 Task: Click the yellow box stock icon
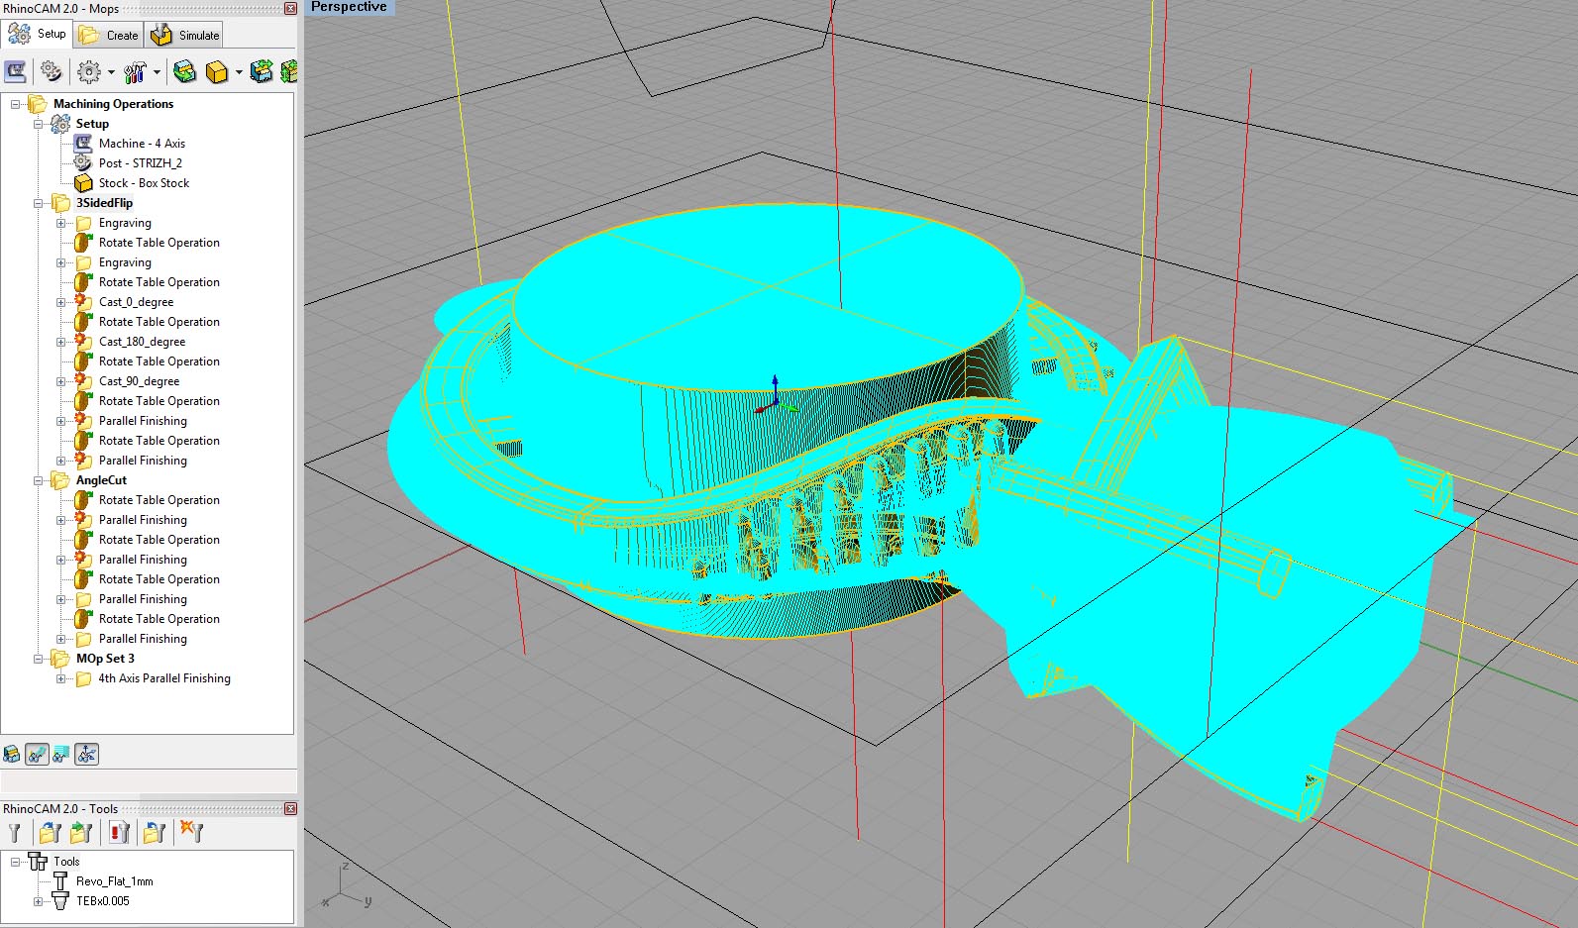click(x=216, y=71)
